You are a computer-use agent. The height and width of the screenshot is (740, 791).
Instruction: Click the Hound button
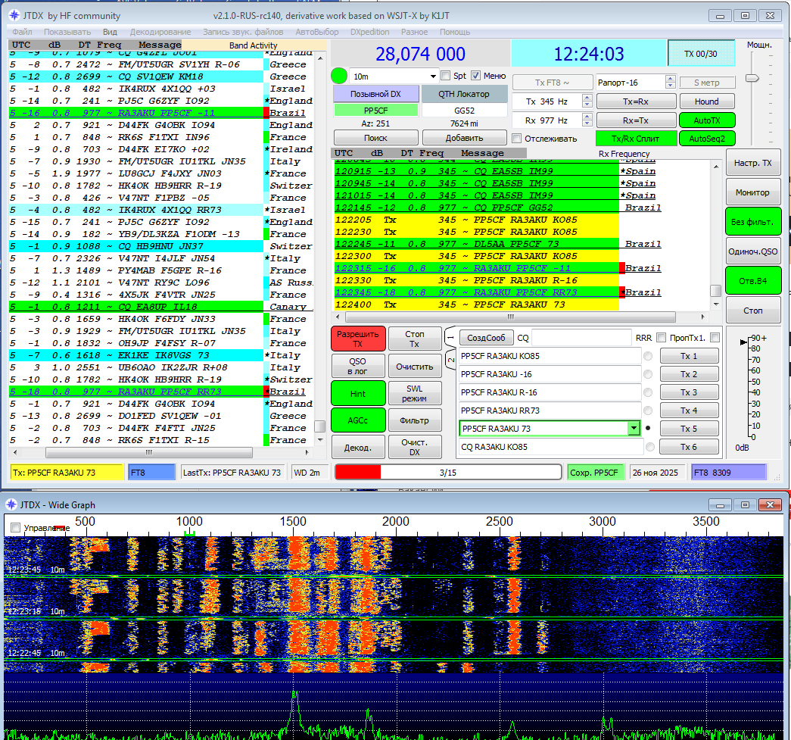coord(705,101)
